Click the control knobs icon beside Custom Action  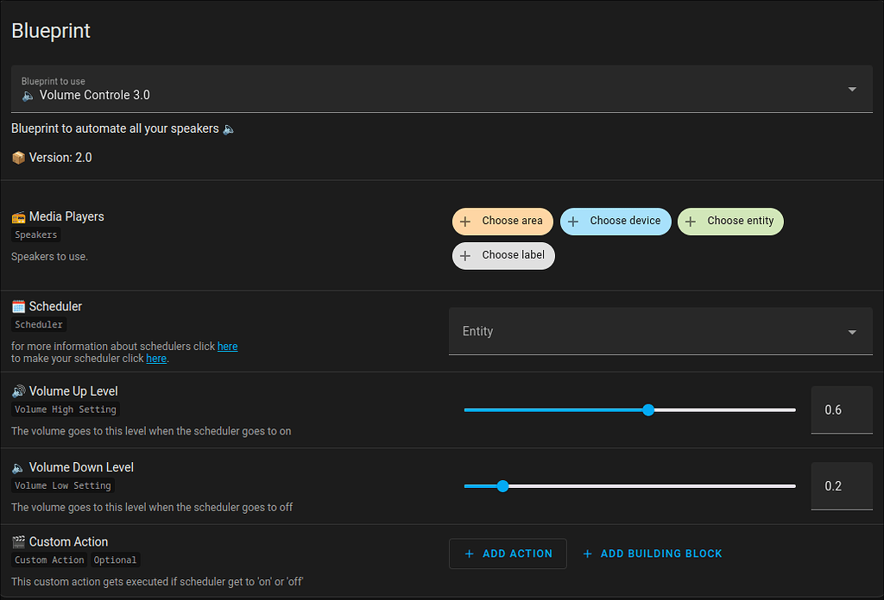pyautogui.click(x=17, y=541)
